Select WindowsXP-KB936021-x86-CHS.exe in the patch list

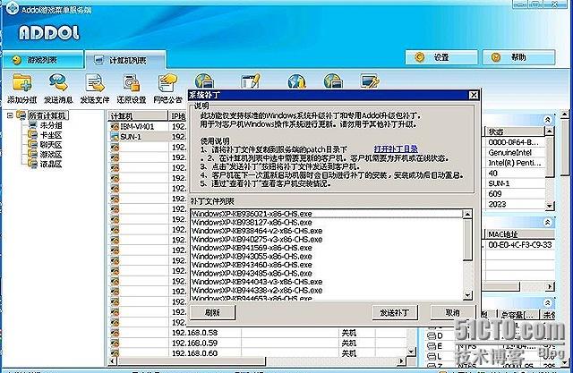point(326,214)
